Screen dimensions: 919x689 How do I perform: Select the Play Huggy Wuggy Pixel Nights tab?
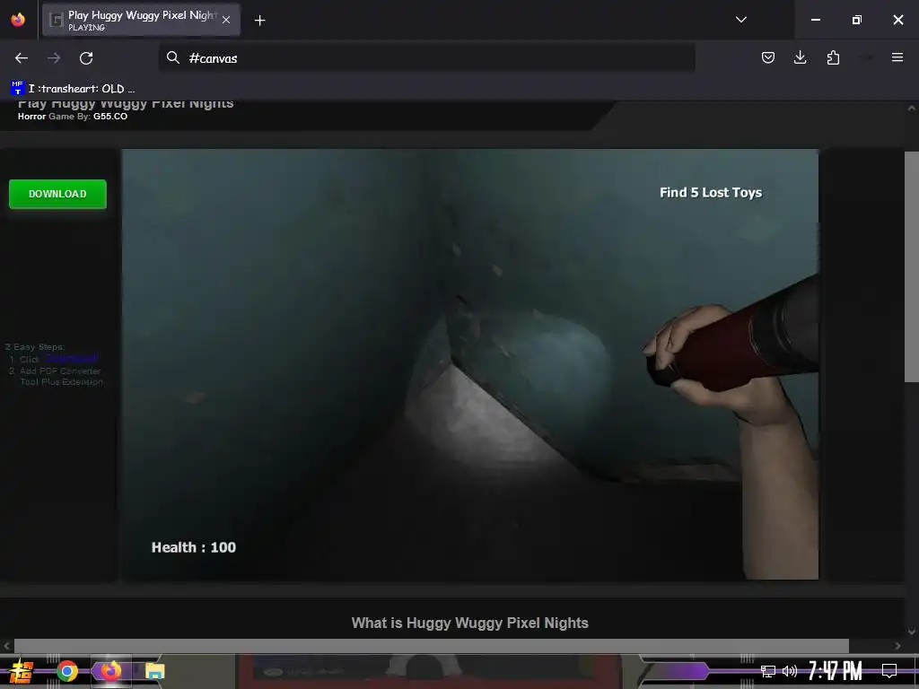(141, 20)
